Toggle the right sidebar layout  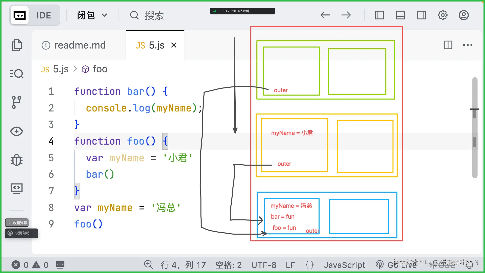coord(422,15)
